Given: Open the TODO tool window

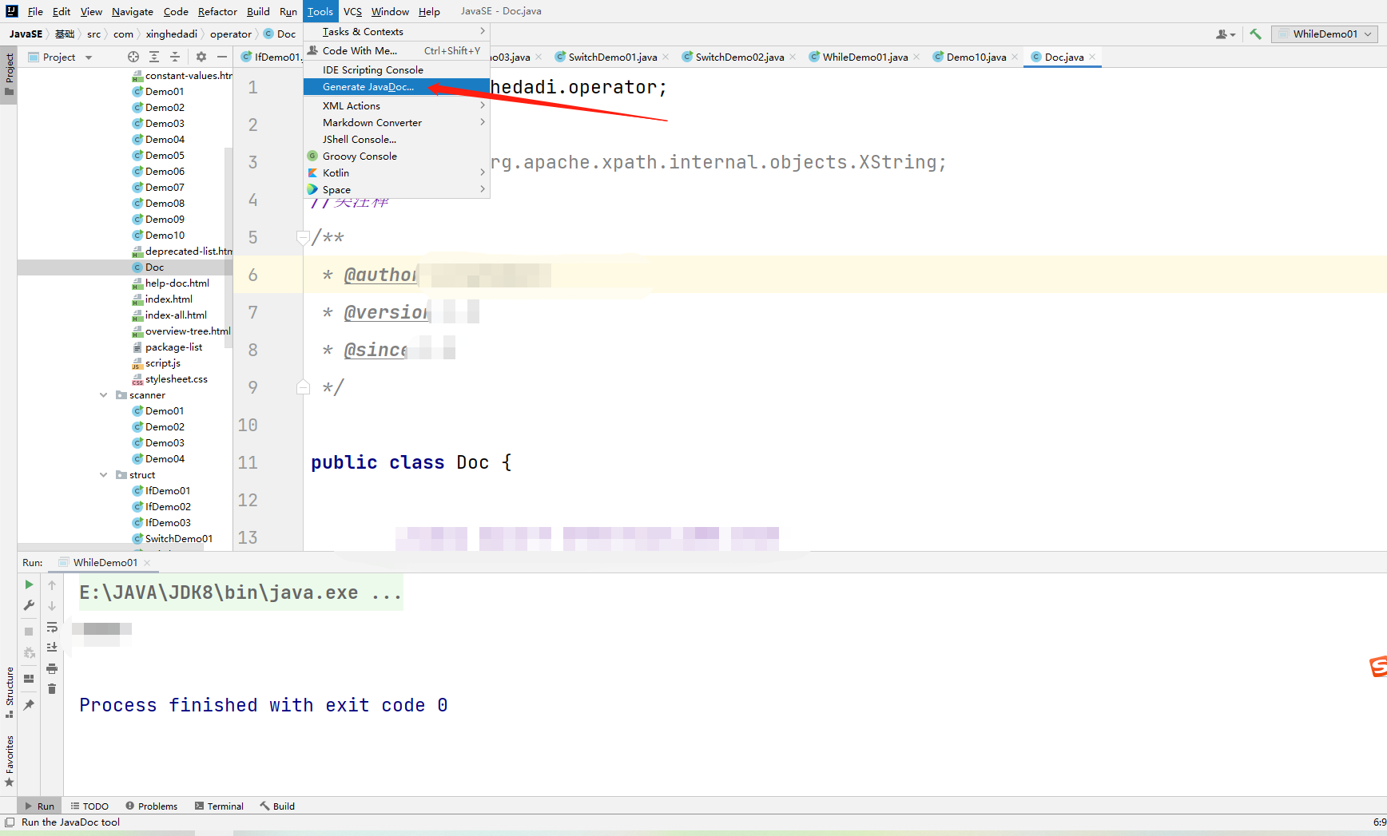Looking at the screenshot, I should pyautogui.click(x=89, y=806).
